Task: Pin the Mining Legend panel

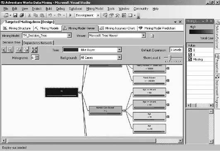Action: pyautogui.click(x=207, y=21)
